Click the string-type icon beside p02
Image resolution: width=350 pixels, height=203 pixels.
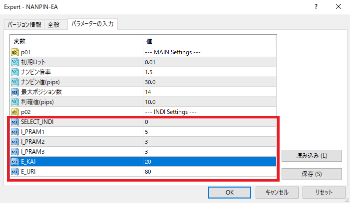pyautogui.click(x=14, y=112)
